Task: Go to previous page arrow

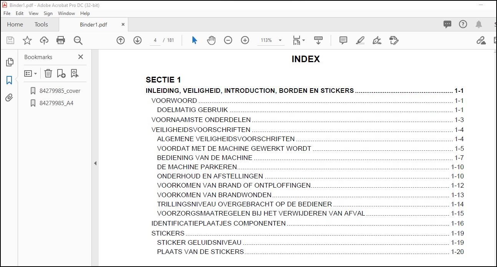Action: click(x=121, y=40)
